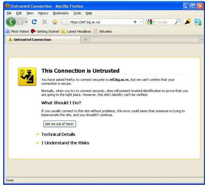
Task: Reload the page with the blue refresh icon
Action: pyautogui.click(x=34, y=22)
